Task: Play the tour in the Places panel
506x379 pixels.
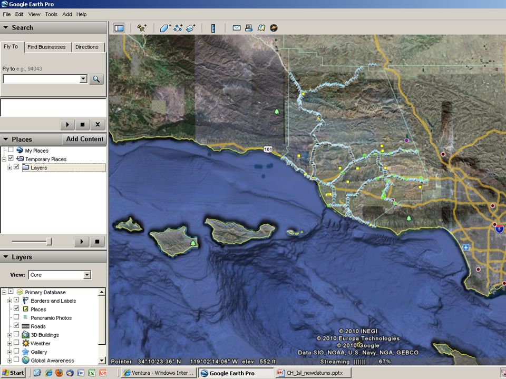Action: tap(82, 242)
